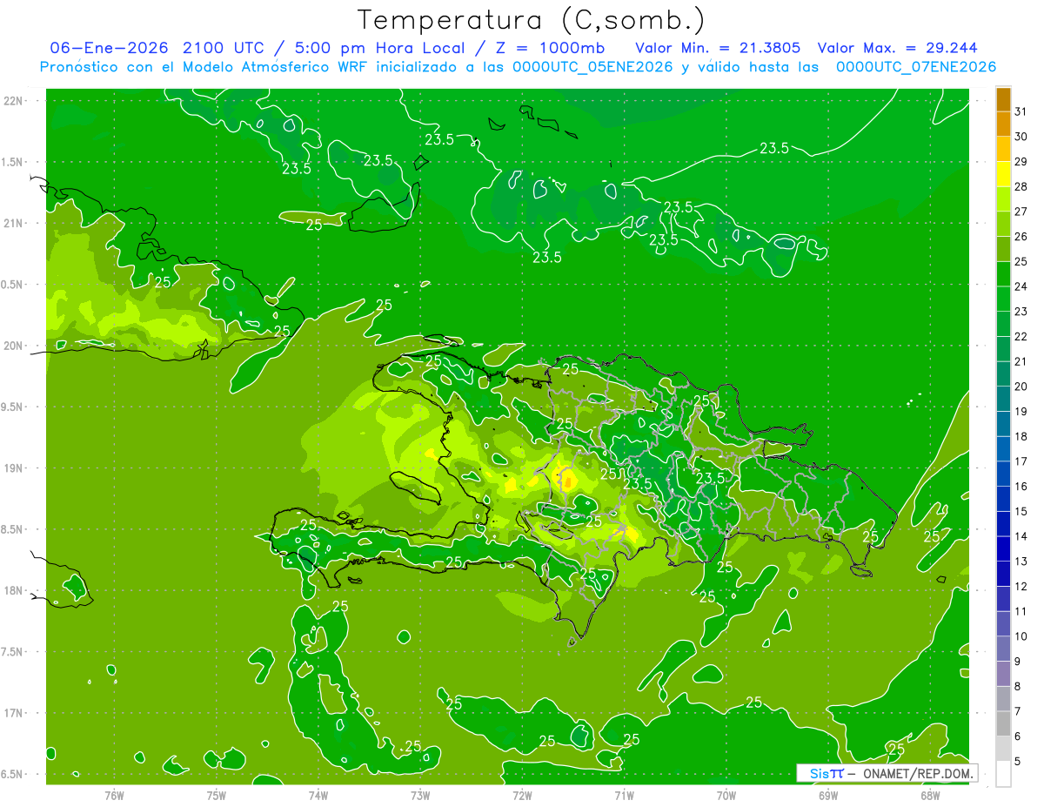The height and width of the screenshot is (807, 1044).
Task: Click the '12' label on the color scale
Action: point(1021,586)
